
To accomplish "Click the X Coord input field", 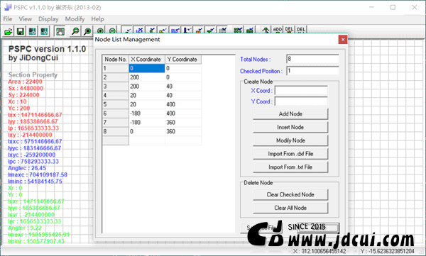I will click(301, 91).
